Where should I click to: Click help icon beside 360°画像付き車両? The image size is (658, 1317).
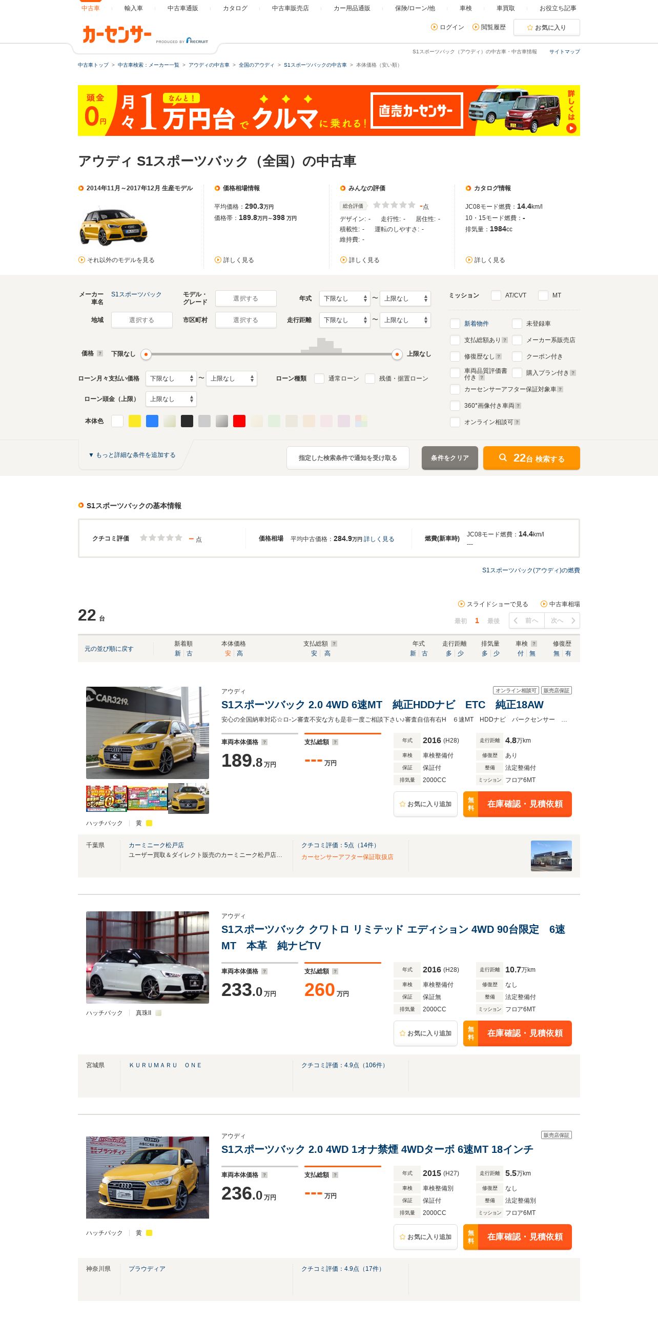pyautogui.click(x=518, y=406)
